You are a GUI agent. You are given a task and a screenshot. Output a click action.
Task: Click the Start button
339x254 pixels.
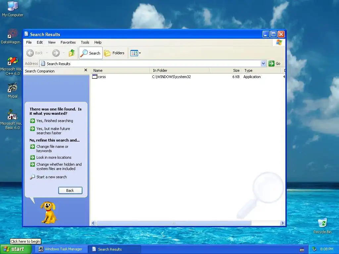pos(16,249)
